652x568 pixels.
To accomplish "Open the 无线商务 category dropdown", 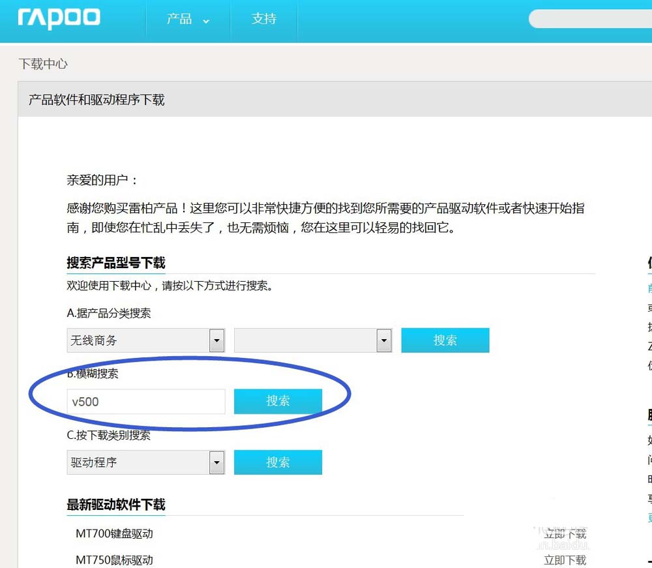I will tap(145, 340).
